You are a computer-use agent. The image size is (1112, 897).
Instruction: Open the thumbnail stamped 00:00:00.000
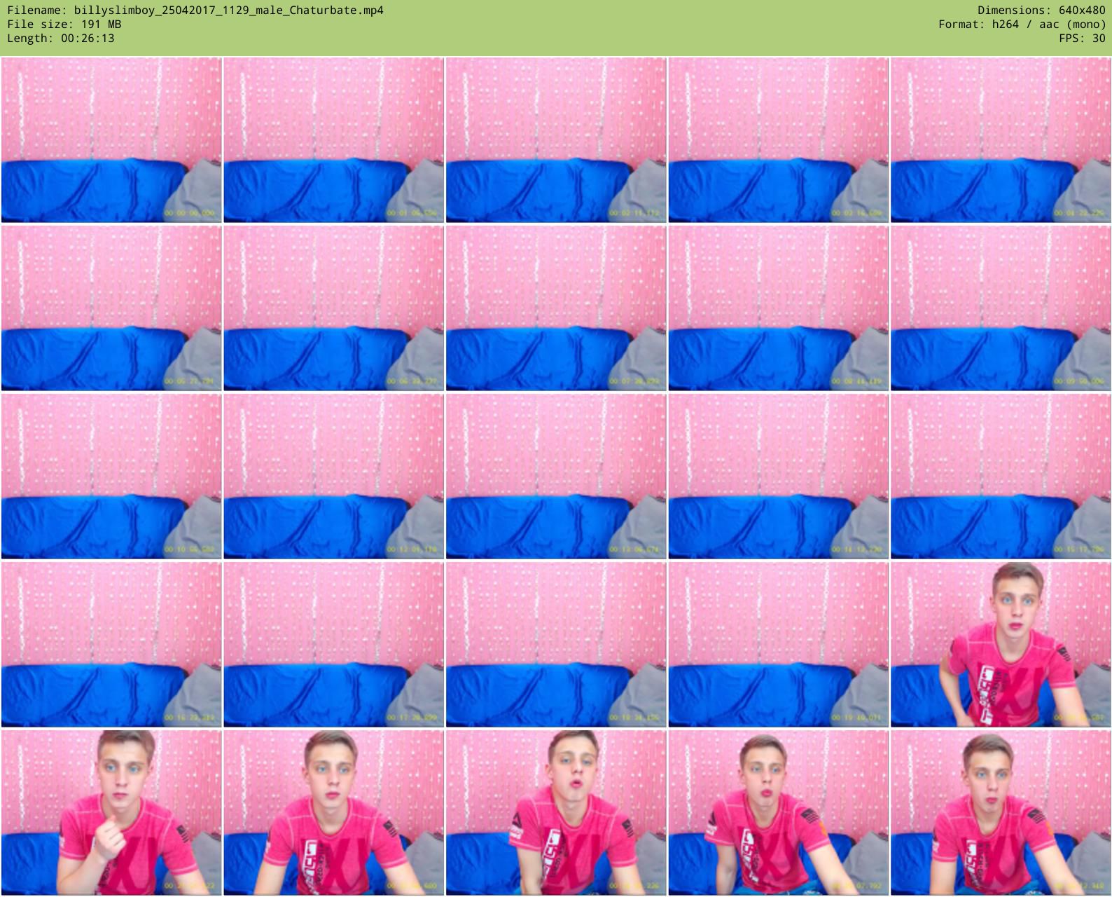(x=111, y=140)
